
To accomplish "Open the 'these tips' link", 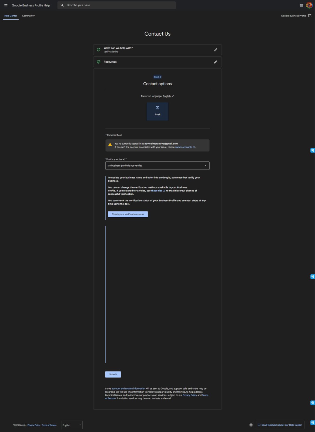I will pyautogui.click(x=158, y=191).
